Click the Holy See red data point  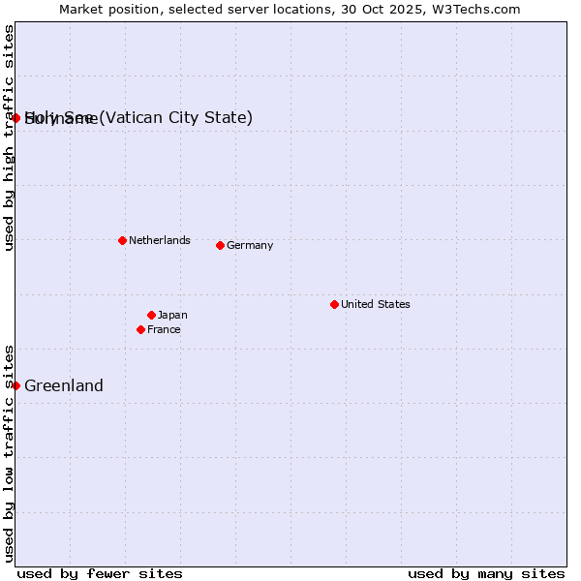coord(15,118)
